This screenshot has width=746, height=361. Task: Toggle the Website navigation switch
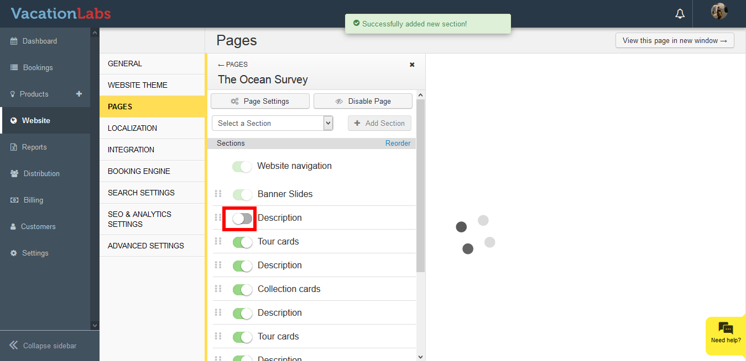click(x=242, y=166)
